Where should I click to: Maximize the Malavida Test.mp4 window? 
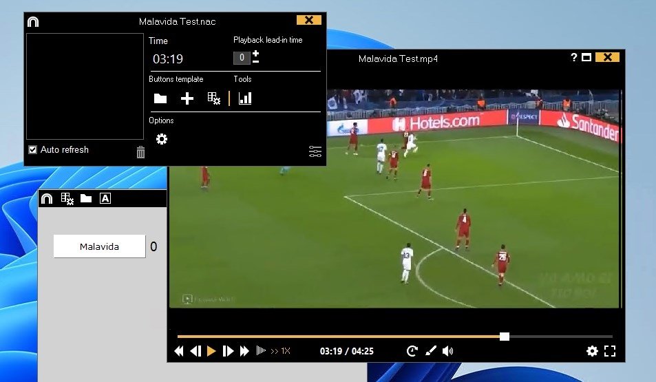click(586, 57)
